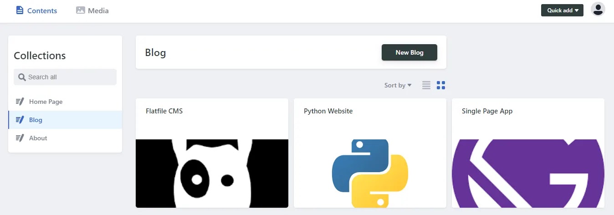Click the Blog collection icon
This screenshot has height=215, width=614.
pyautogui.click(x=20, y=120)
